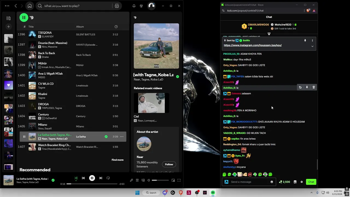Skip to the next track
This screenshot has height=197, width=350.
[101, 178]
